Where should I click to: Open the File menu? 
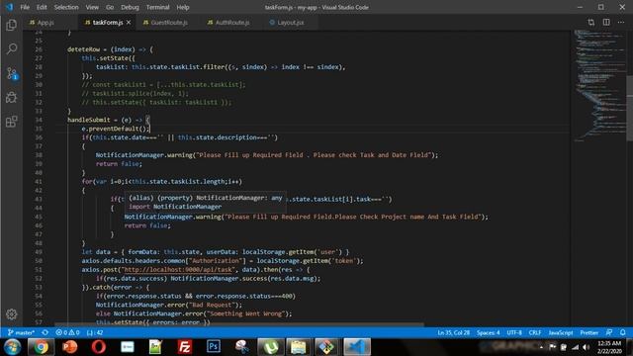[25, 7]
